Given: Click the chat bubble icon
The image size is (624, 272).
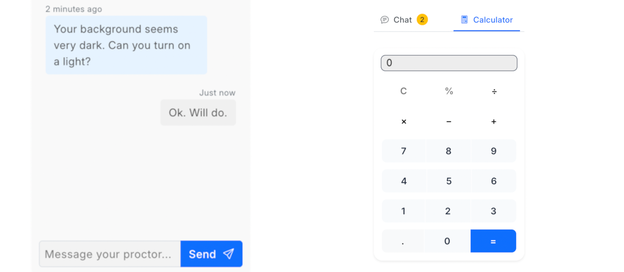Looking at the screenshot, I should coord(385,20).
